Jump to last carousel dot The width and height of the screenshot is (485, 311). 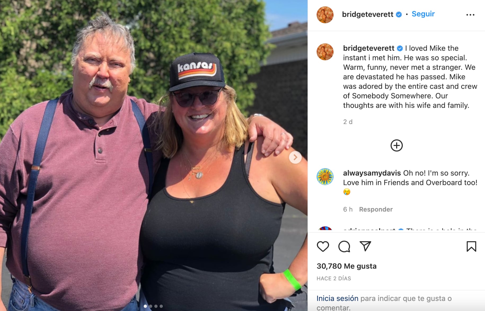point(161,306)
